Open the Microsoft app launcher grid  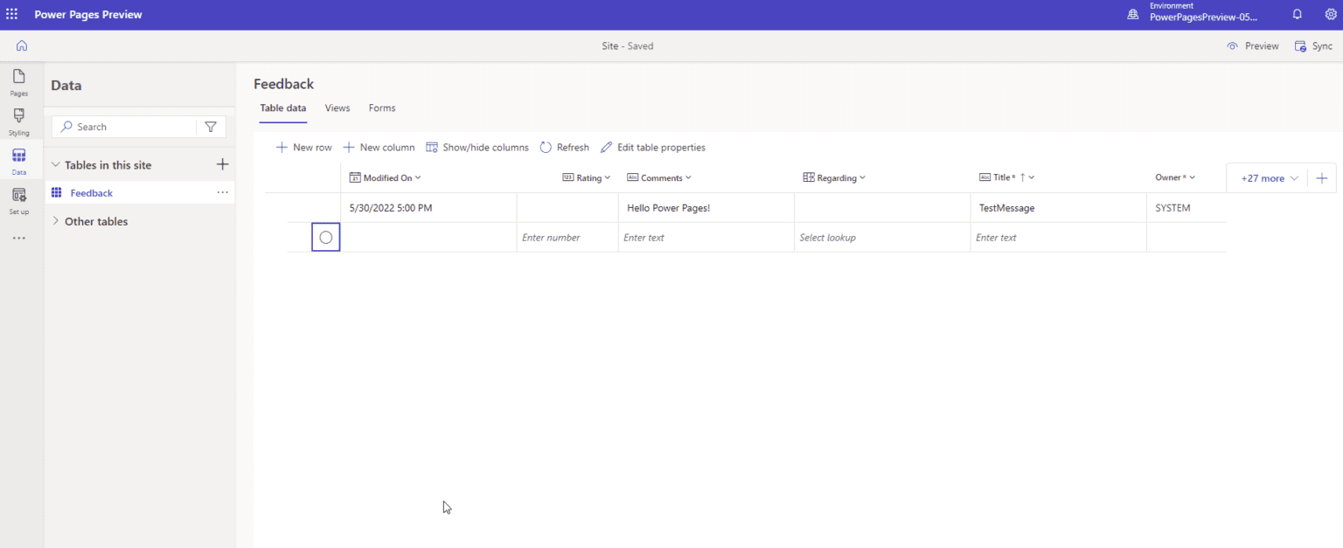click(x=12, y=14)
